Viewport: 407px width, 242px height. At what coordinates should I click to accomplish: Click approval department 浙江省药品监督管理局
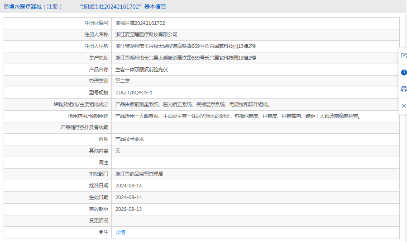pyautogui.click(x=139, y=174)
